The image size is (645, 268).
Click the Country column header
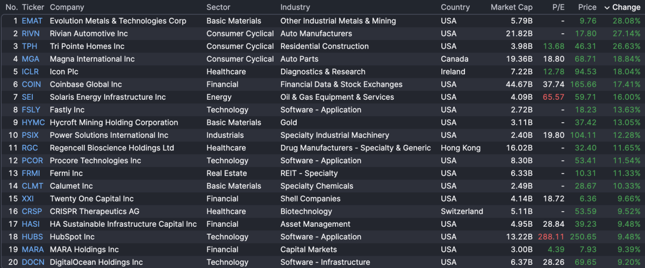pyautogui.click(x=455, y=8)
